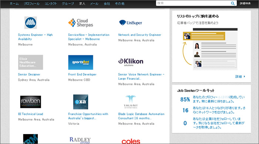
Task: Select the 求人 navigation item
Action: click(x=82, y=3)
